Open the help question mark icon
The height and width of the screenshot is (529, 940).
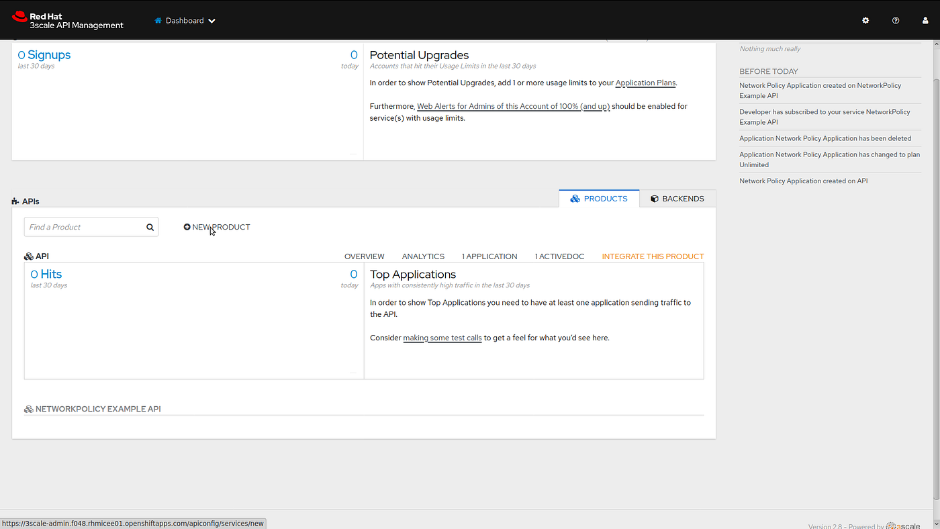896,21
